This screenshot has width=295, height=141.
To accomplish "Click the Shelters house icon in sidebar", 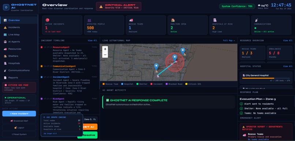I will tap(5, 56).
